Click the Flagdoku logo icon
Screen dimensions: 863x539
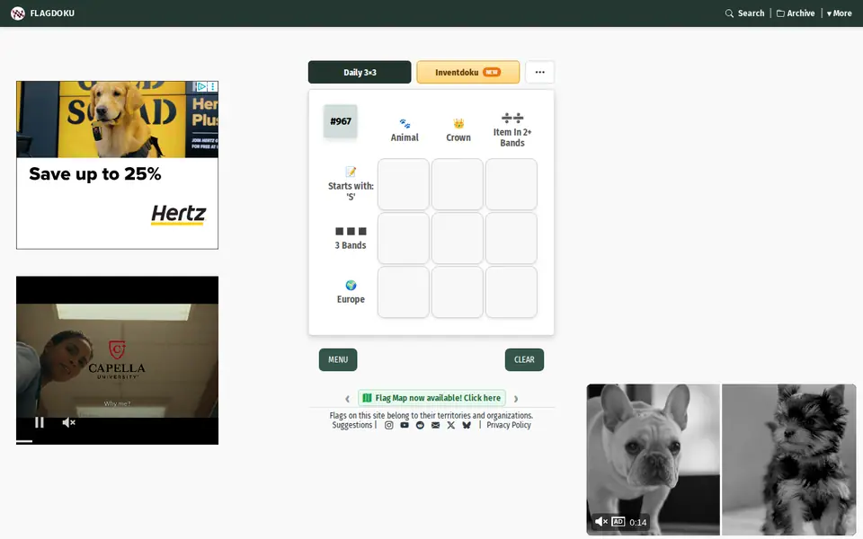tap(18, 13)
